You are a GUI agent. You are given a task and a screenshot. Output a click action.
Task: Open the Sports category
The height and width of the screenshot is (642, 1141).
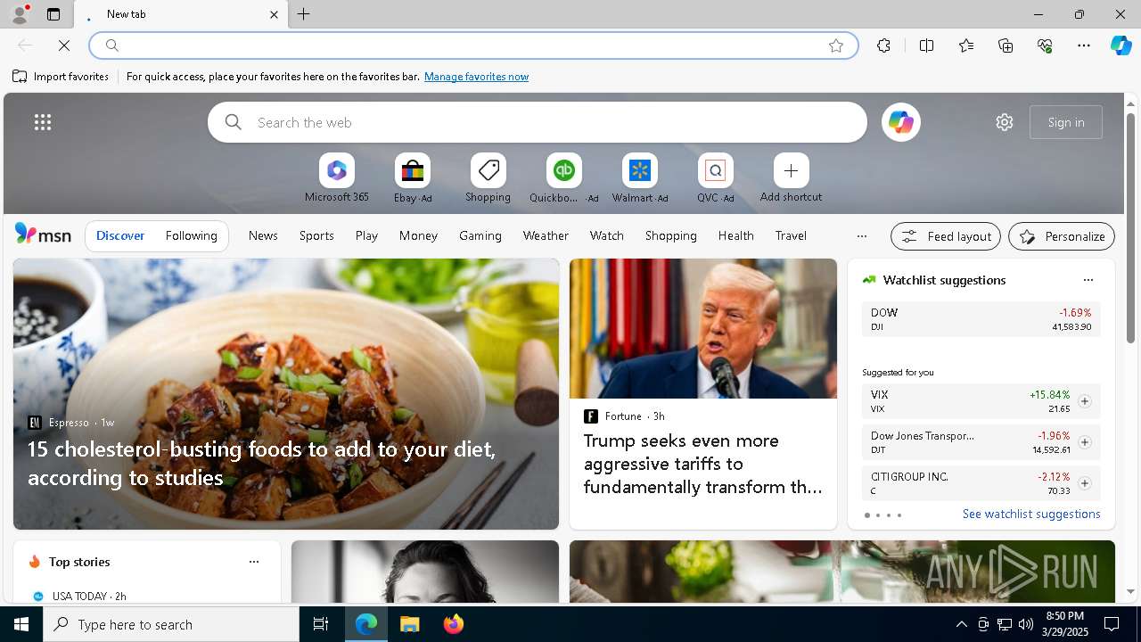(316, 235)
